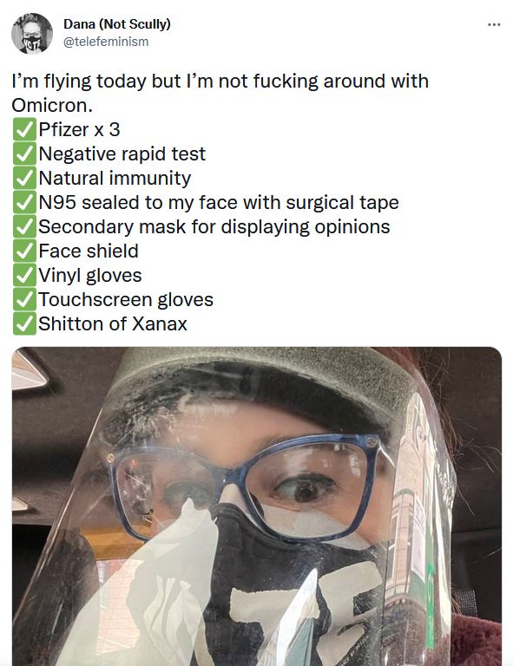Click the Touchscreen gloves text
The width and height of the screenshot is (513, 666).
point(126,300)
